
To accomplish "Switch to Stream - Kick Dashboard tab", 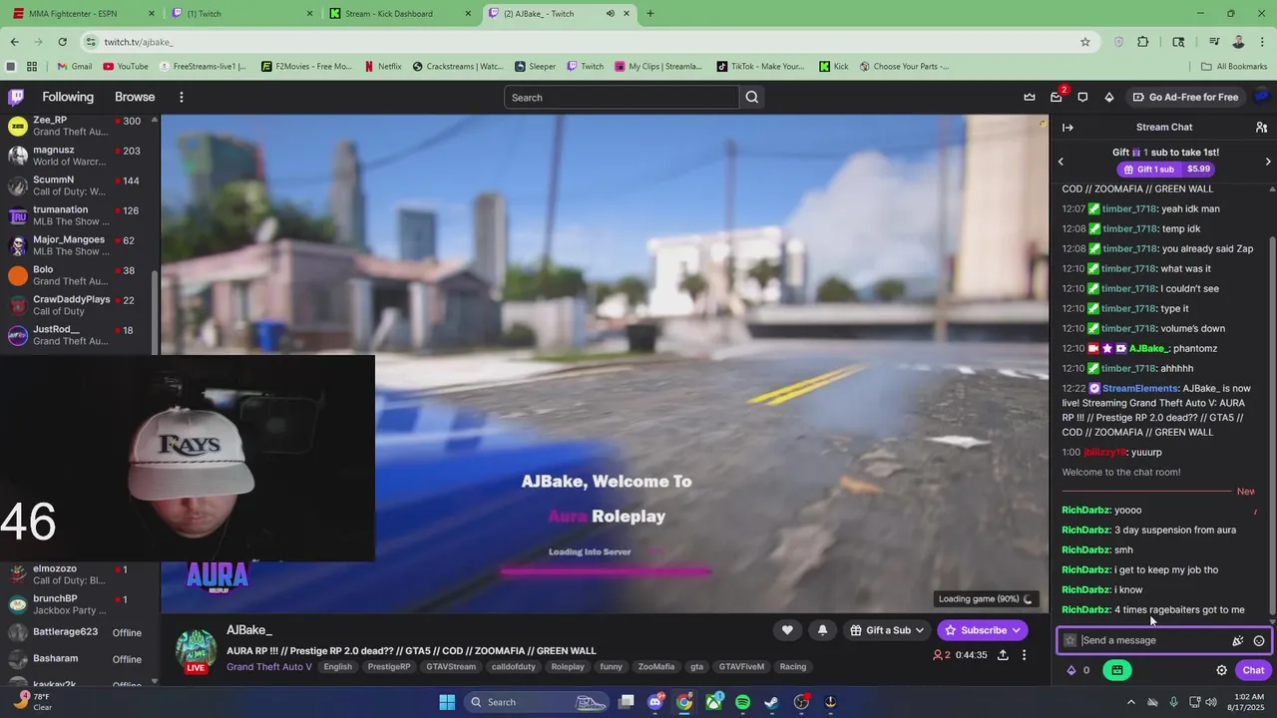I will click(x=400, y=14).
